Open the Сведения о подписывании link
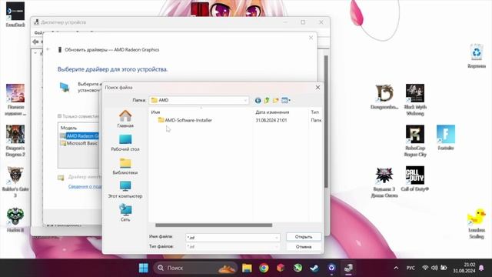Image resolution: width=492 pixels, height=277 pixels. click(85, 186)
